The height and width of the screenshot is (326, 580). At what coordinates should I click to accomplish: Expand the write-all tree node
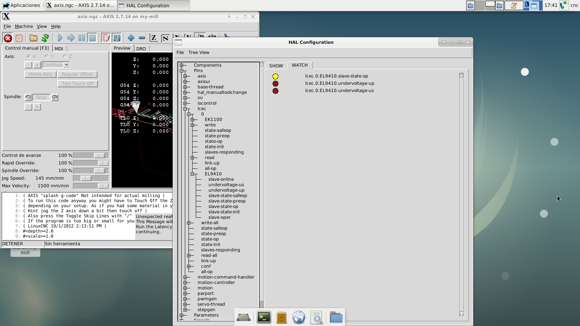pos(189,223)
